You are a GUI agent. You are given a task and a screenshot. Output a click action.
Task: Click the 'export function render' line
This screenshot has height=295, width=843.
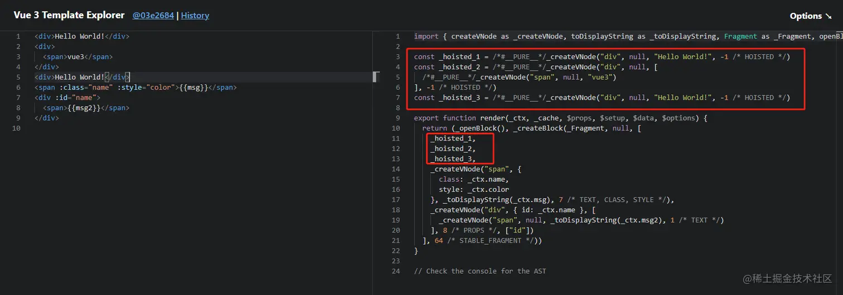click(560, 118)
